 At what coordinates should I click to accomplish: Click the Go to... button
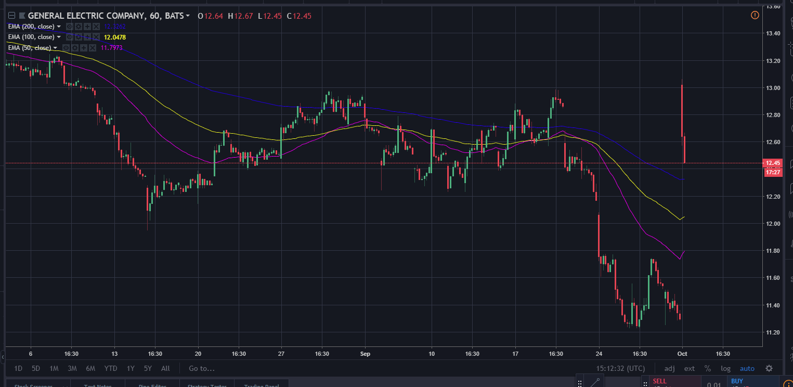pos(201,368)
